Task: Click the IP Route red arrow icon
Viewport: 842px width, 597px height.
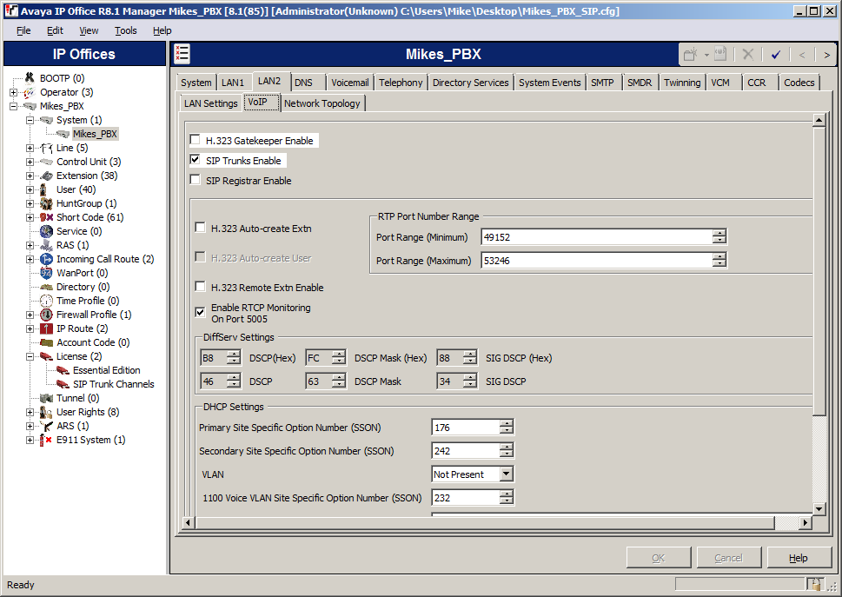Action: 46,328
